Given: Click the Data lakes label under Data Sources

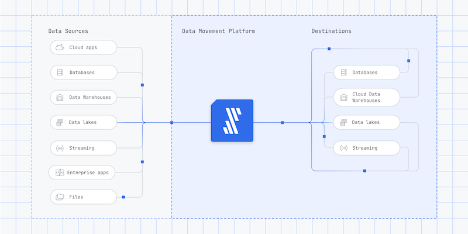Looking at the screenshot, I should pyautogui.click(x=82, y=122).
